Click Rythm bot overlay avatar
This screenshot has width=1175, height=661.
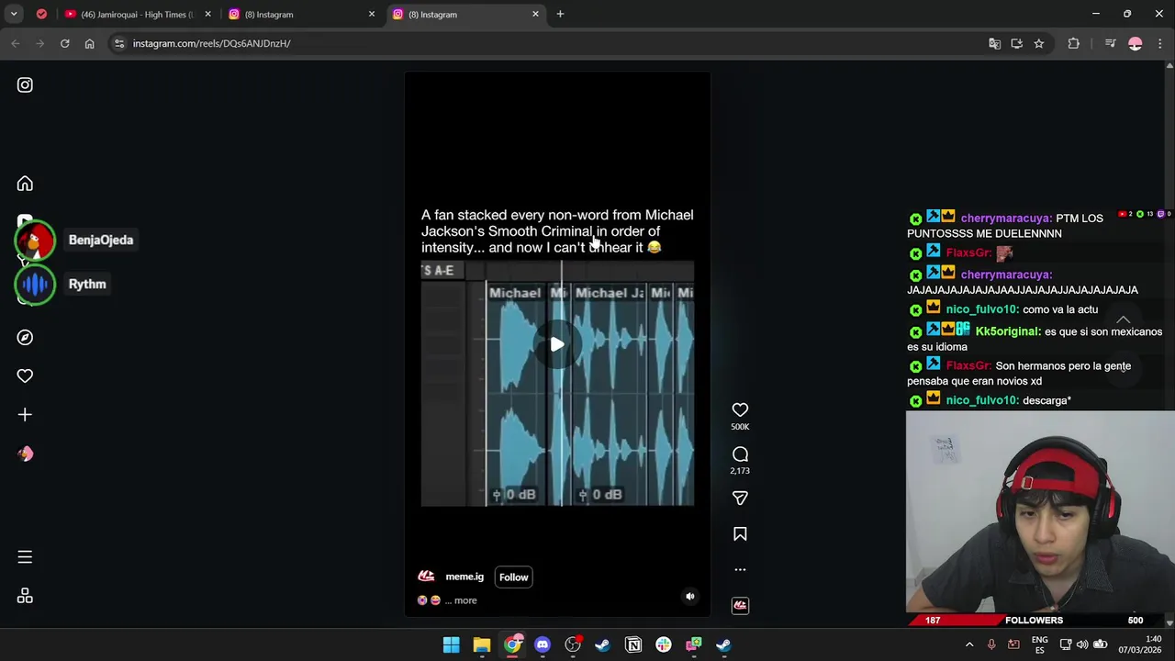[36, 285]
